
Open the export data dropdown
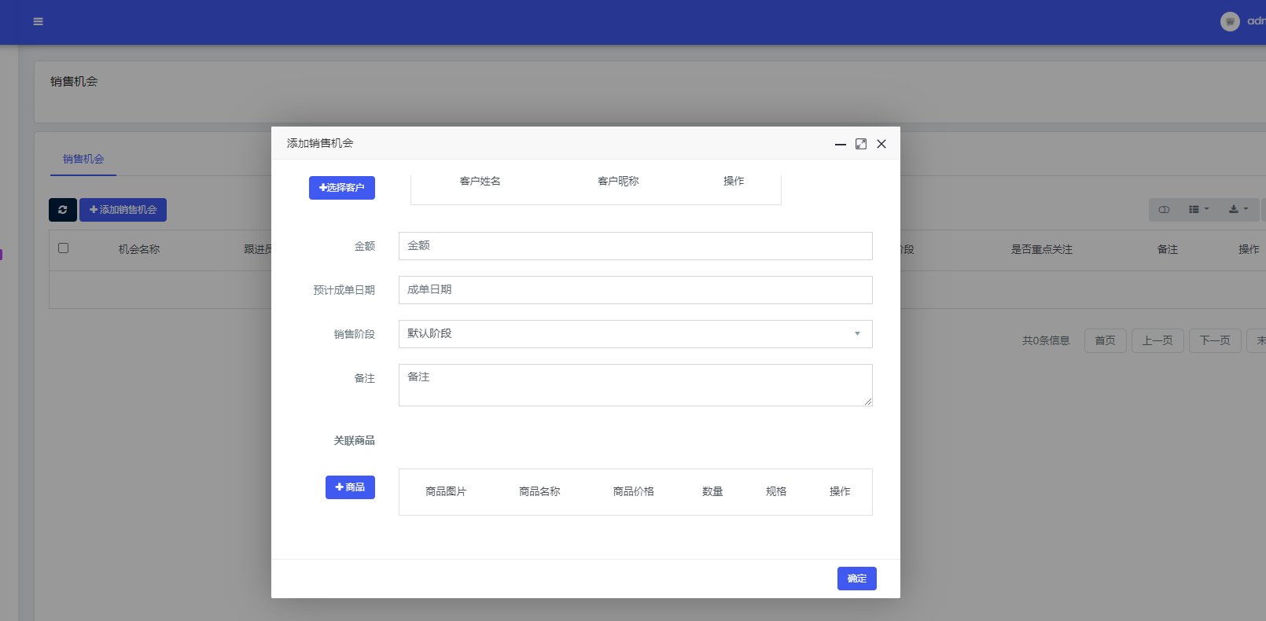coord(1238,210)
